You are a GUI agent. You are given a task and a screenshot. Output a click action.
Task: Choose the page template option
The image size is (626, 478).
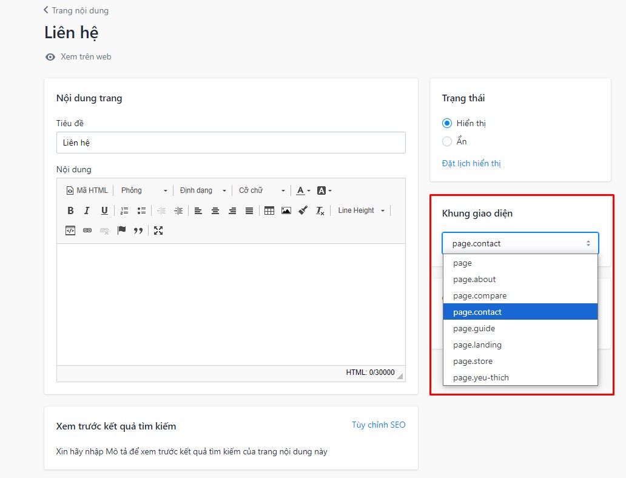pyautogui.click(x=520, y=263)
